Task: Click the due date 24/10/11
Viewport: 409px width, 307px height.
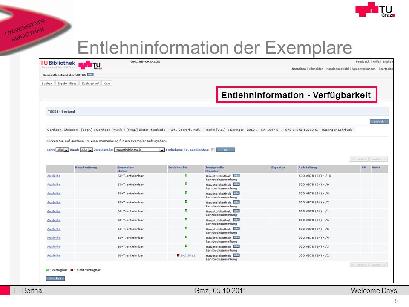Action: 188,255
